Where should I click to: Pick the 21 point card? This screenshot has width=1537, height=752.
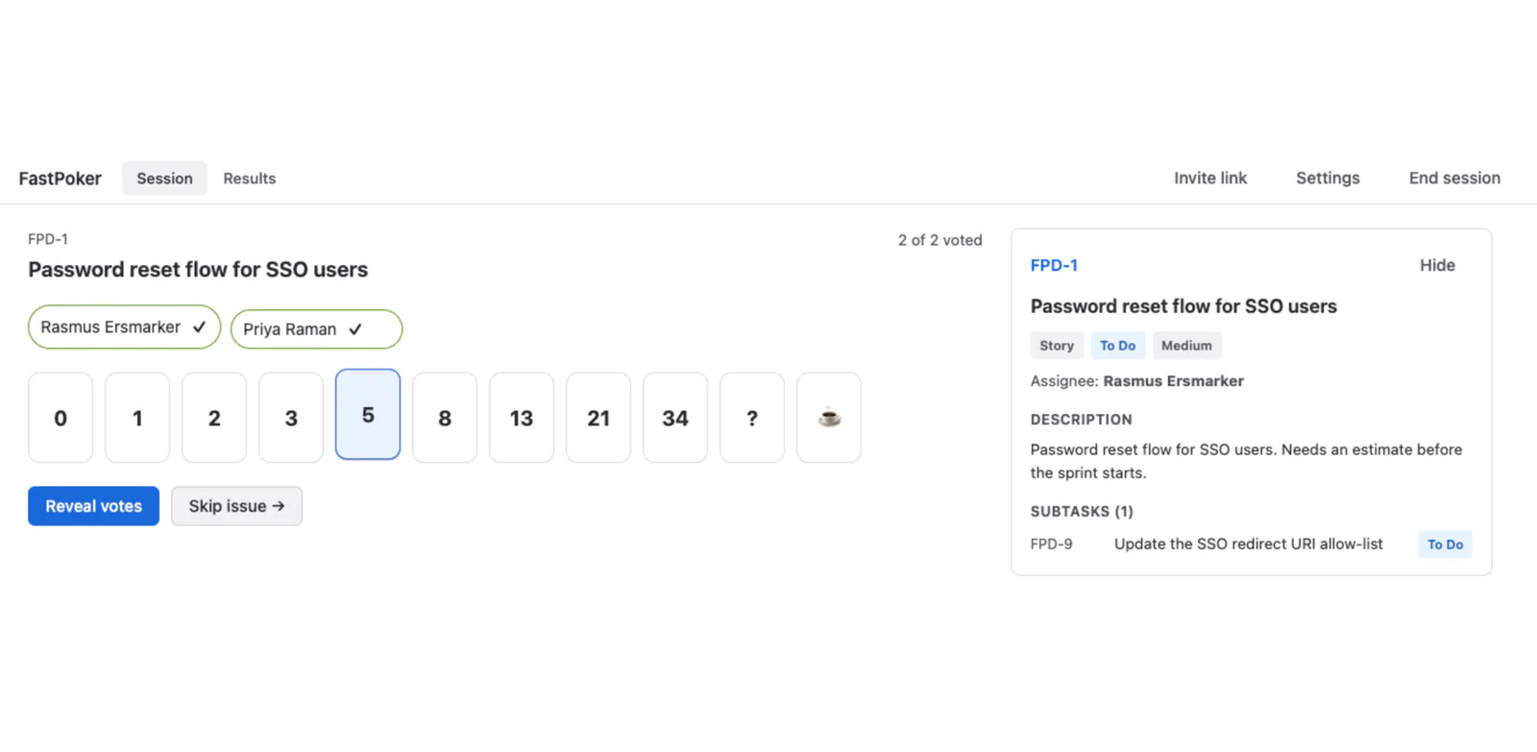coord(598,418)
